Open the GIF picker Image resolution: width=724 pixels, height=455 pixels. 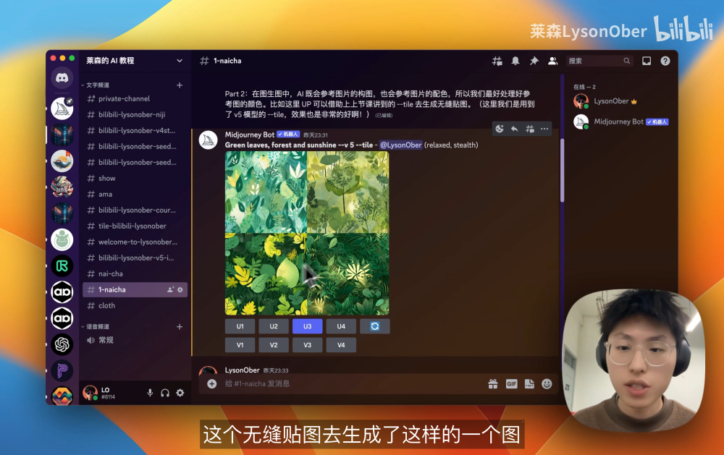point(512,384)
